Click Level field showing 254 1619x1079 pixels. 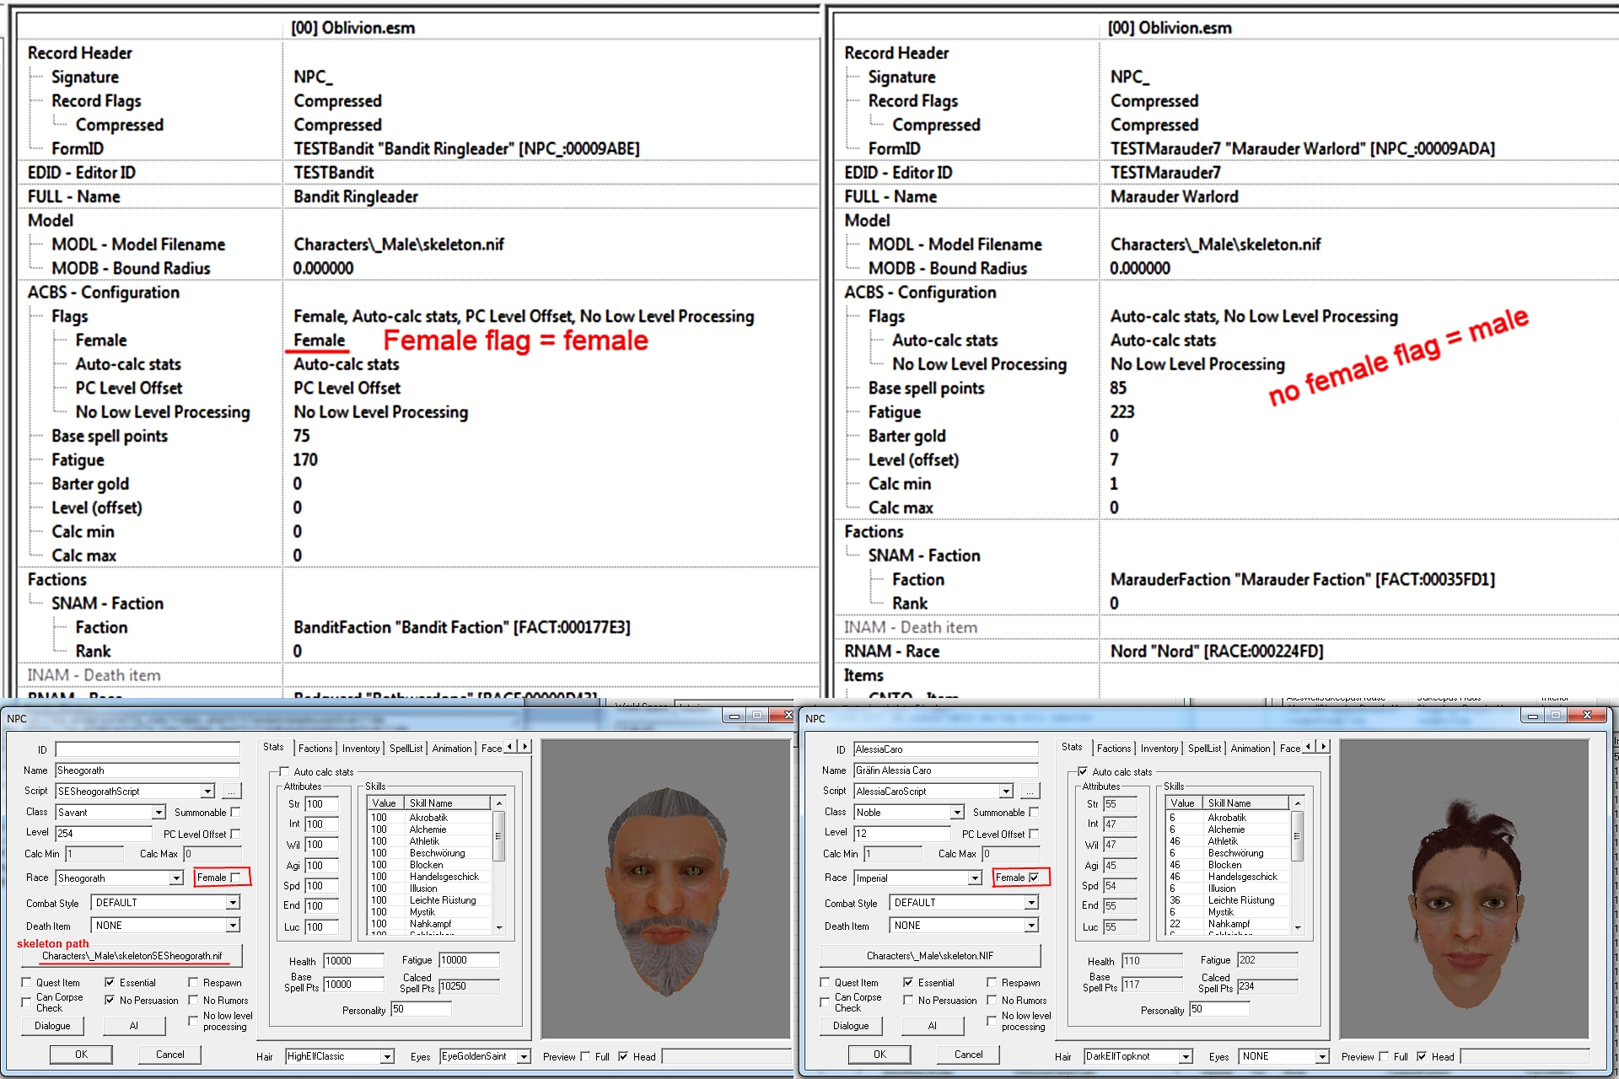click(104, 833)
